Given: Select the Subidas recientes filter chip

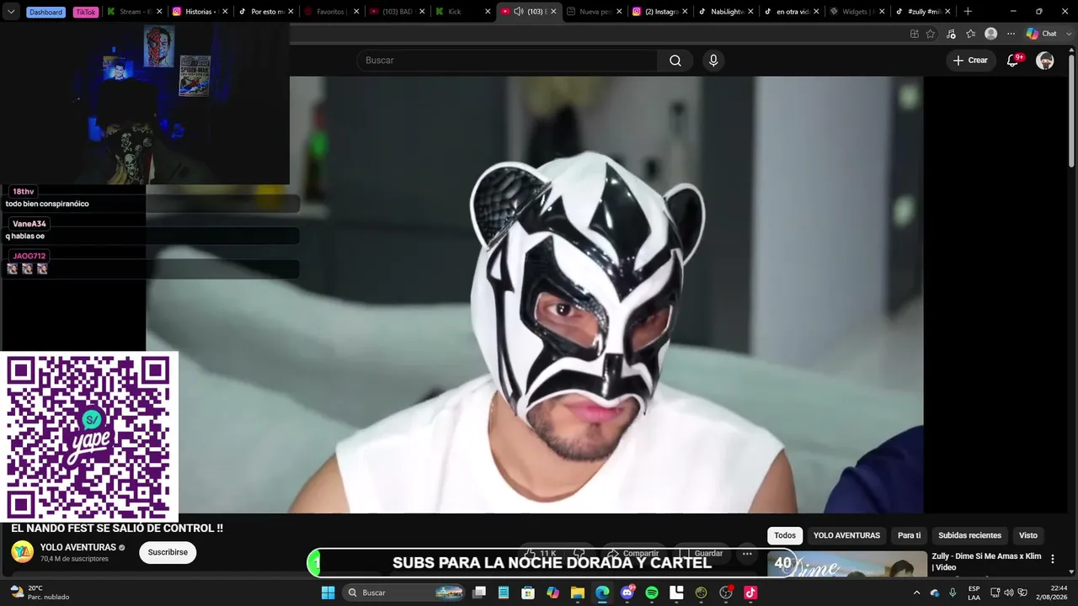Looking at the screenshot, I should click(x=969, y=535).
